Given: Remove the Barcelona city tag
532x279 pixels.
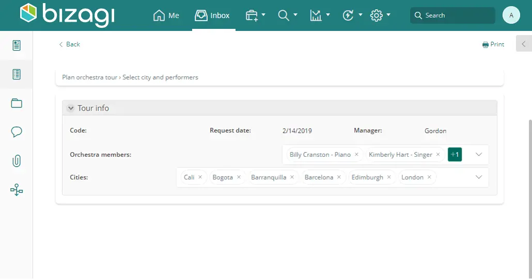Looking at the screenshot, I should tap(339, 177).
